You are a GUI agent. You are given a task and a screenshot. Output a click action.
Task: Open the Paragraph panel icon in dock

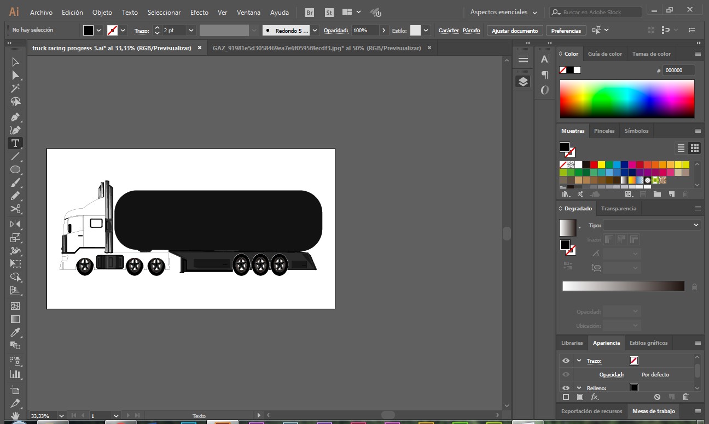(545, 74)
